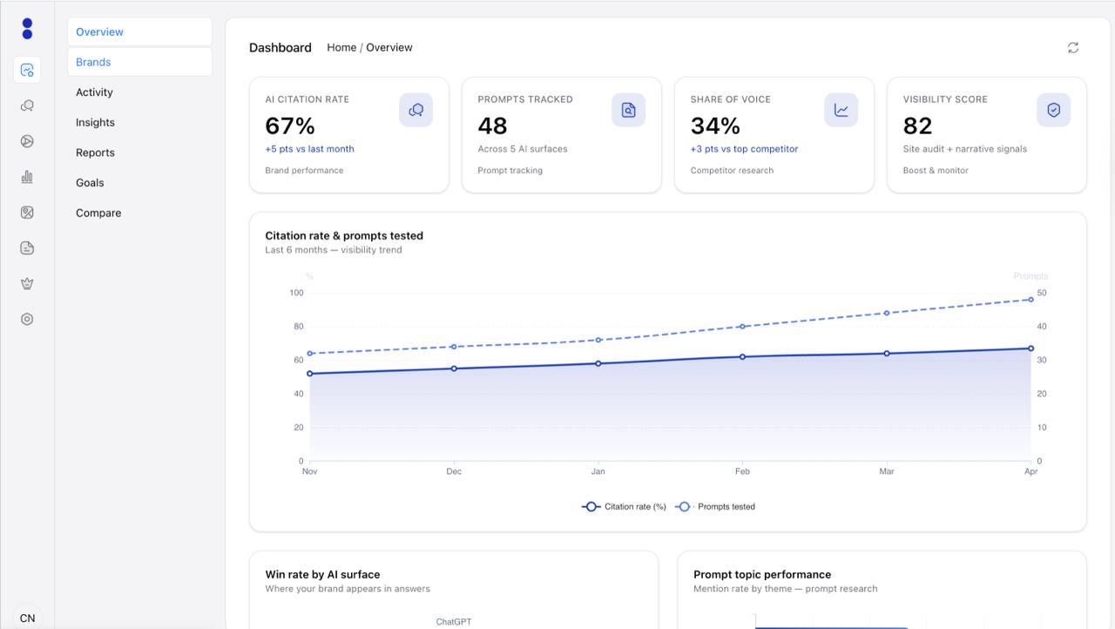Click the 'Brand performance' label

click(304, 171)
